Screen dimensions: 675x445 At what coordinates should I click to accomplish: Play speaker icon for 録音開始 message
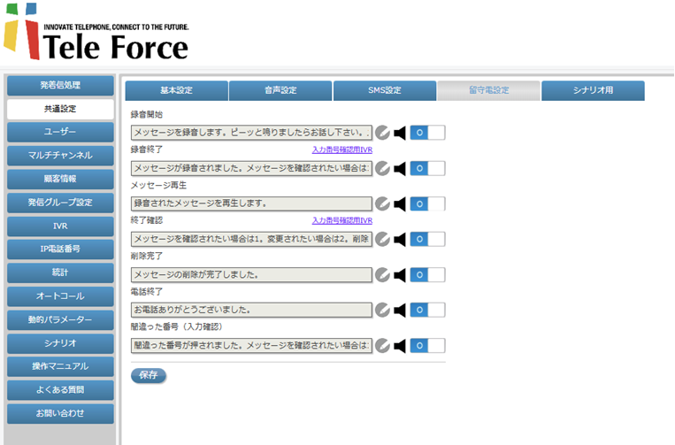400,133
